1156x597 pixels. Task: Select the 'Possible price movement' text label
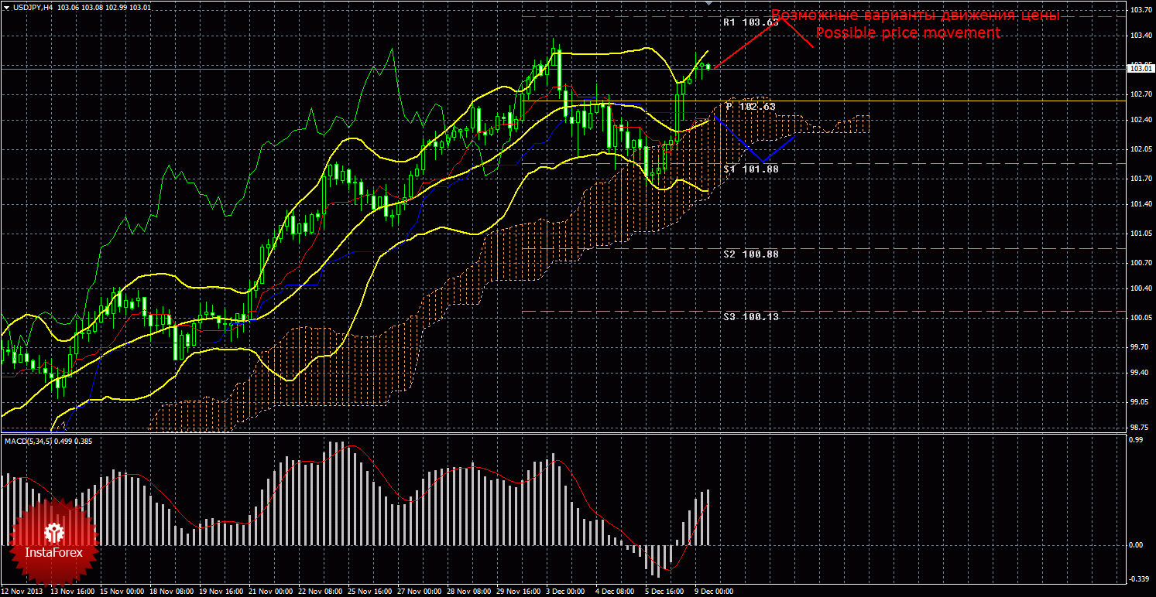[x=907, y=33]
